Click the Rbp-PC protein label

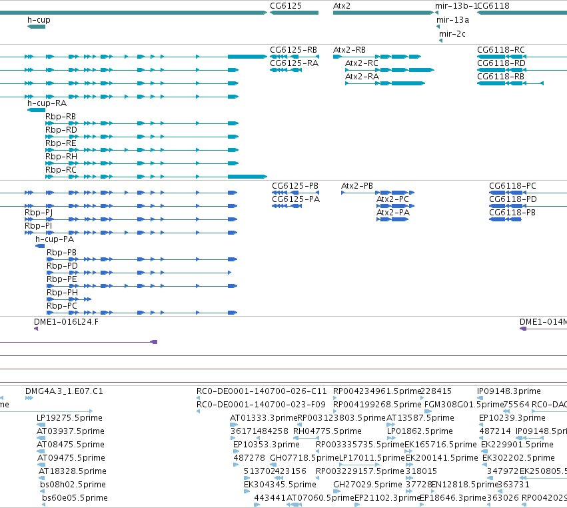[62, 306]
